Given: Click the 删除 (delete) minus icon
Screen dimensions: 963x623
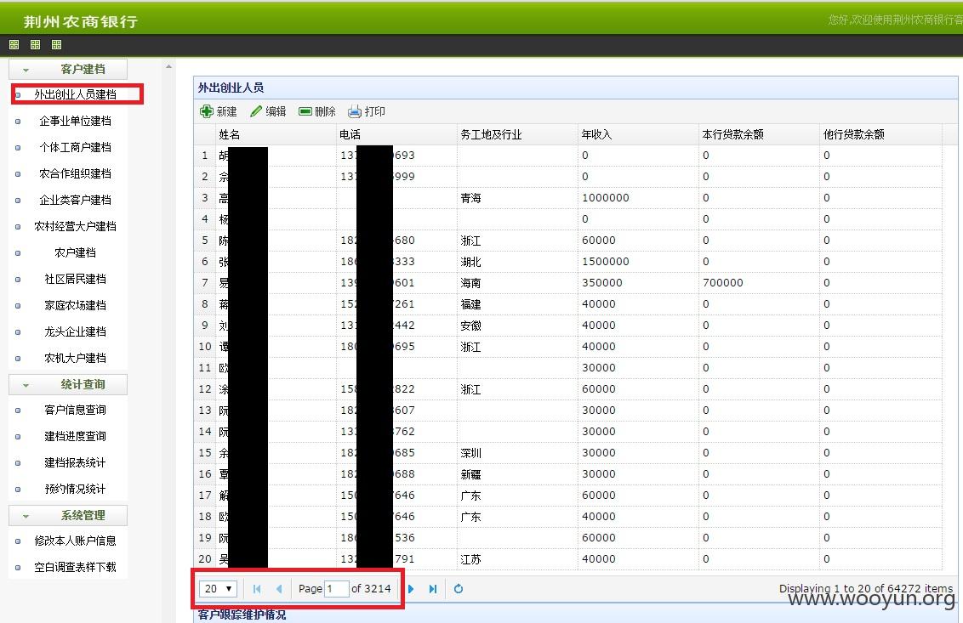Looking at the screenshot, I should pyautogui.click(x=305, y=111).
